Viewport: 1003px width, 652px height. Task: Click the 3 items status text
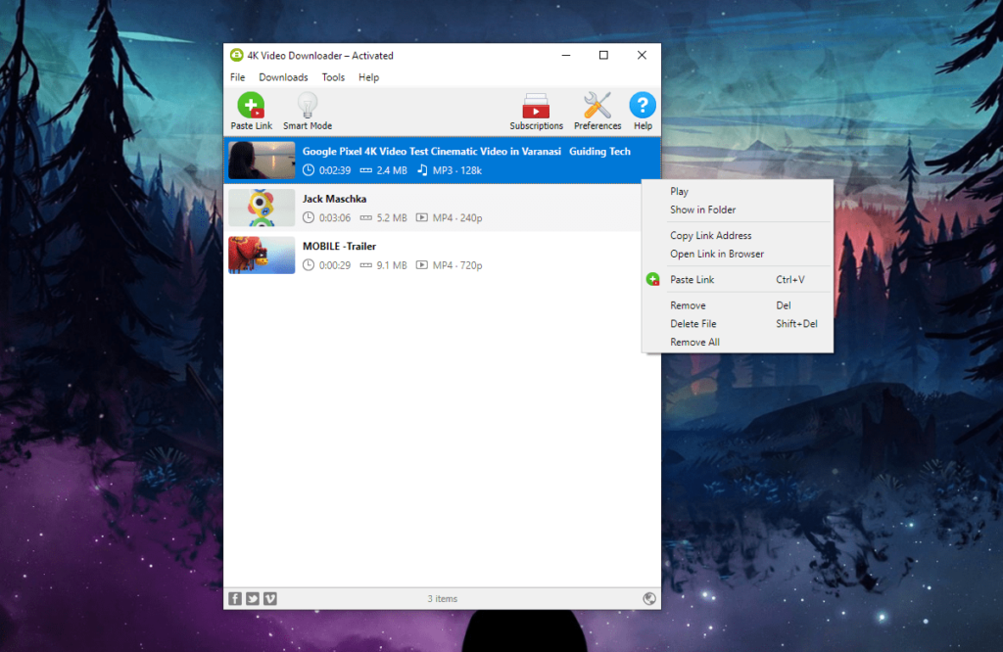point(442,599)
